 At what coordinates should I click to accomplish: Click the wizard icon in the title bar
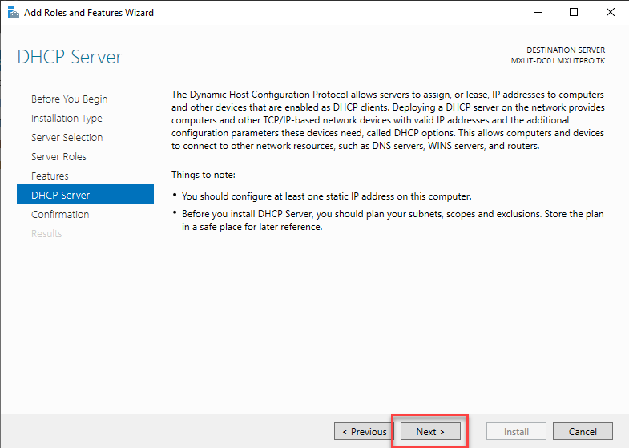(14, 13)
